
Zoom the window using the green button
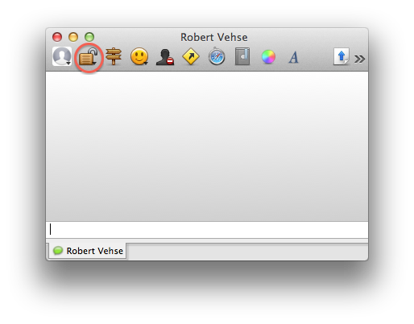(89, 37)
